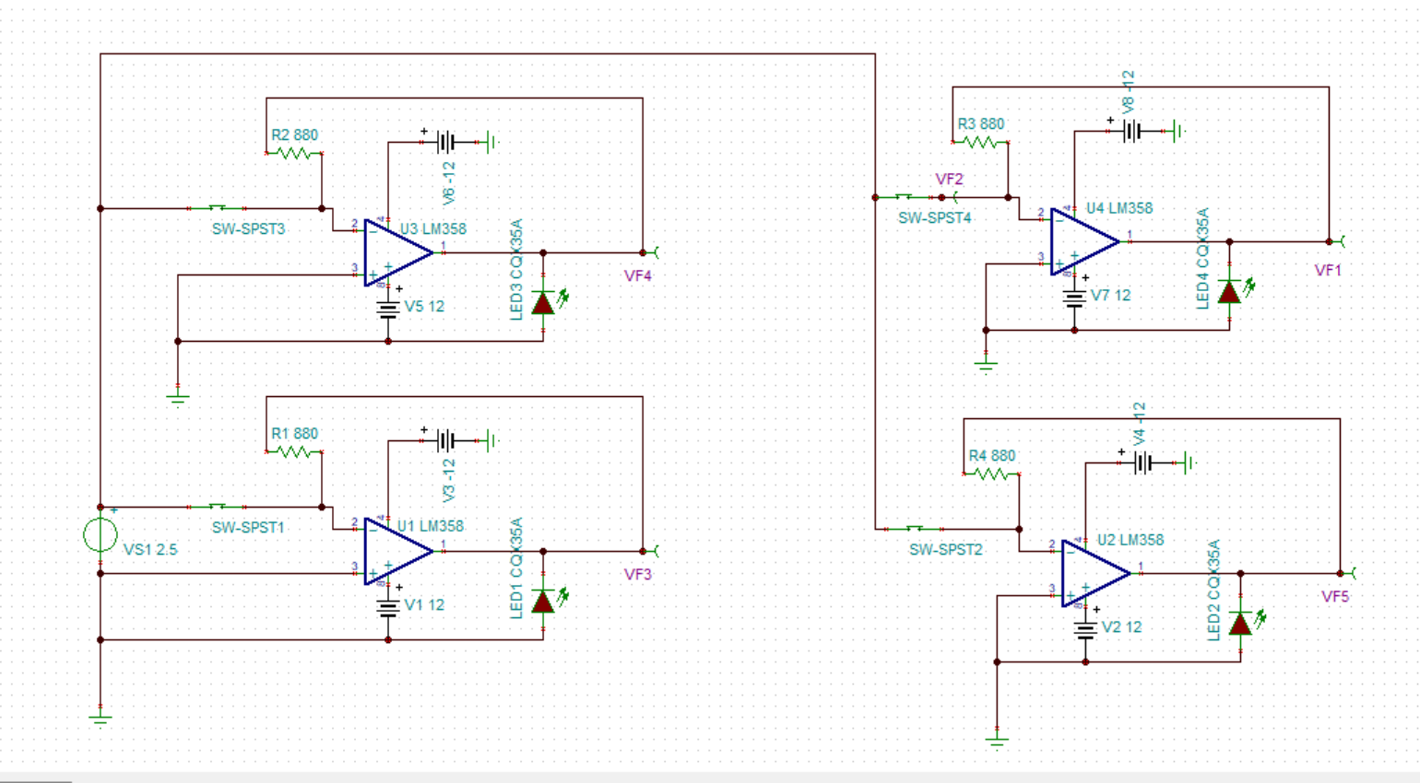Viewport: 1420px width, 783px height.
Task: Toggle switch SW-SPST4 symbol
Action: point(904,196)
